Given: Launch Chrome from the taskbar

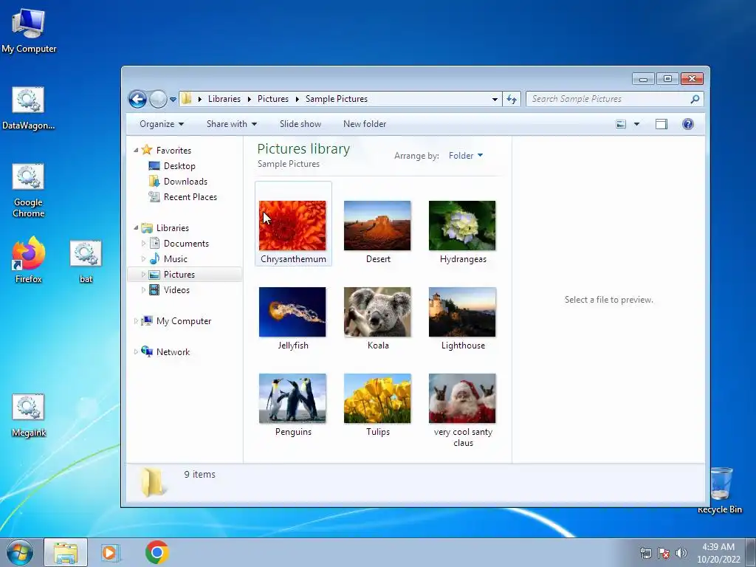Looking at the screenshot, I should [x=157, y=552].
